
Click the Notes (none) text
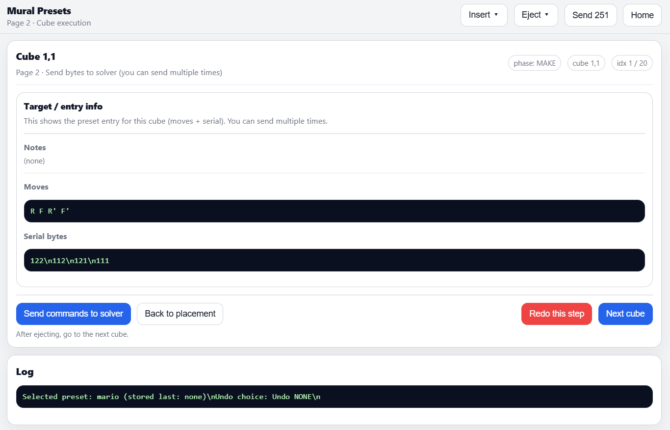click(x=34, y=161)
